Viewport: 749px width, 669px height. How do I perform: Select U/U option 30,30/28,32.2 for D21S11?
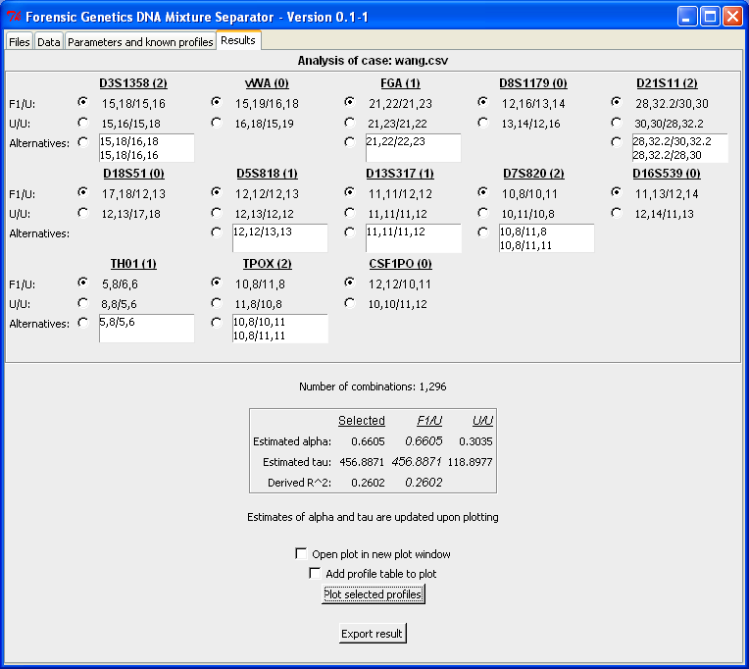(x=617, y=123)
